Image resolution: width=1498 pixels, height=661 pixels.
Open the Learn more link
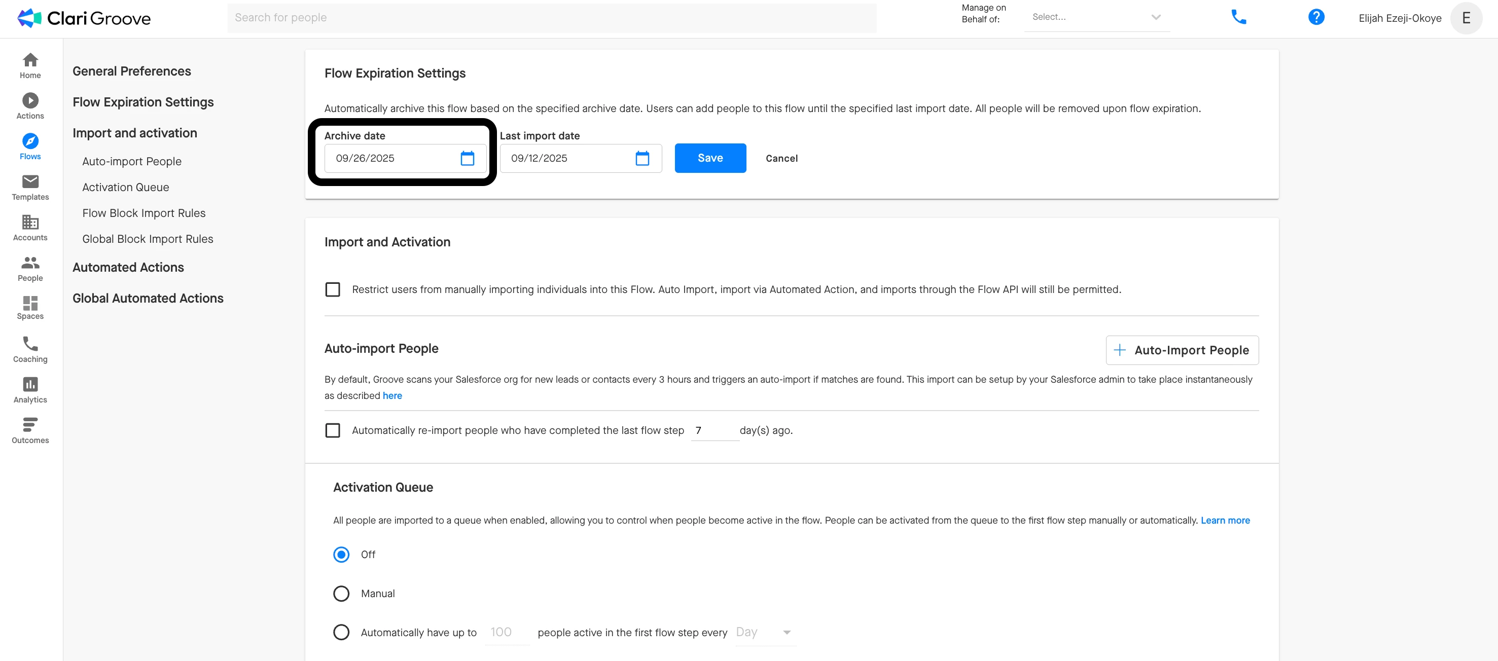click(x=1225, y=520)
